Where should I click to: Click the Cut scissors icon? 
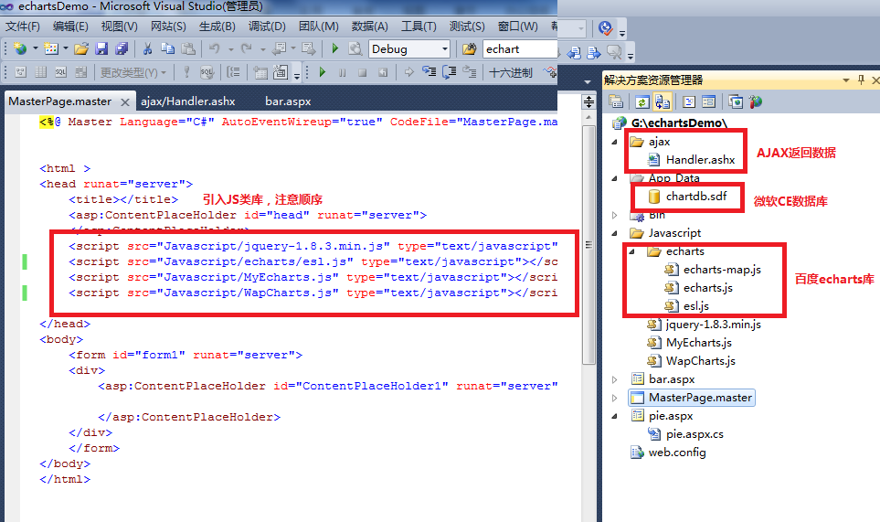click(x=147, y=48)
